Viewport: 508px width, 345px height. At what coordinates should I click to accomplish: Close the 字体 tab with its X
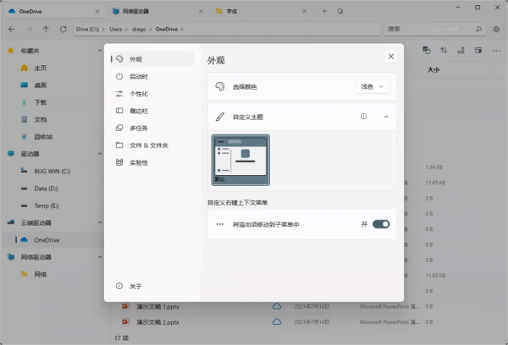click(x=304, y=11)
